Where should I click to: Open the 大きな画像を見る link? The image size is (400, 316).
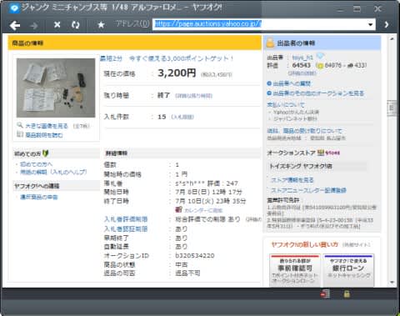pyautogui.click(x=47, y=126)
